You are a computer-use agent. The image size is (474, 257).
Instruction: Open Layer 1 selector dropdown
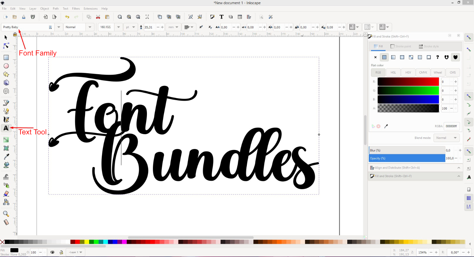click(76, 252)
